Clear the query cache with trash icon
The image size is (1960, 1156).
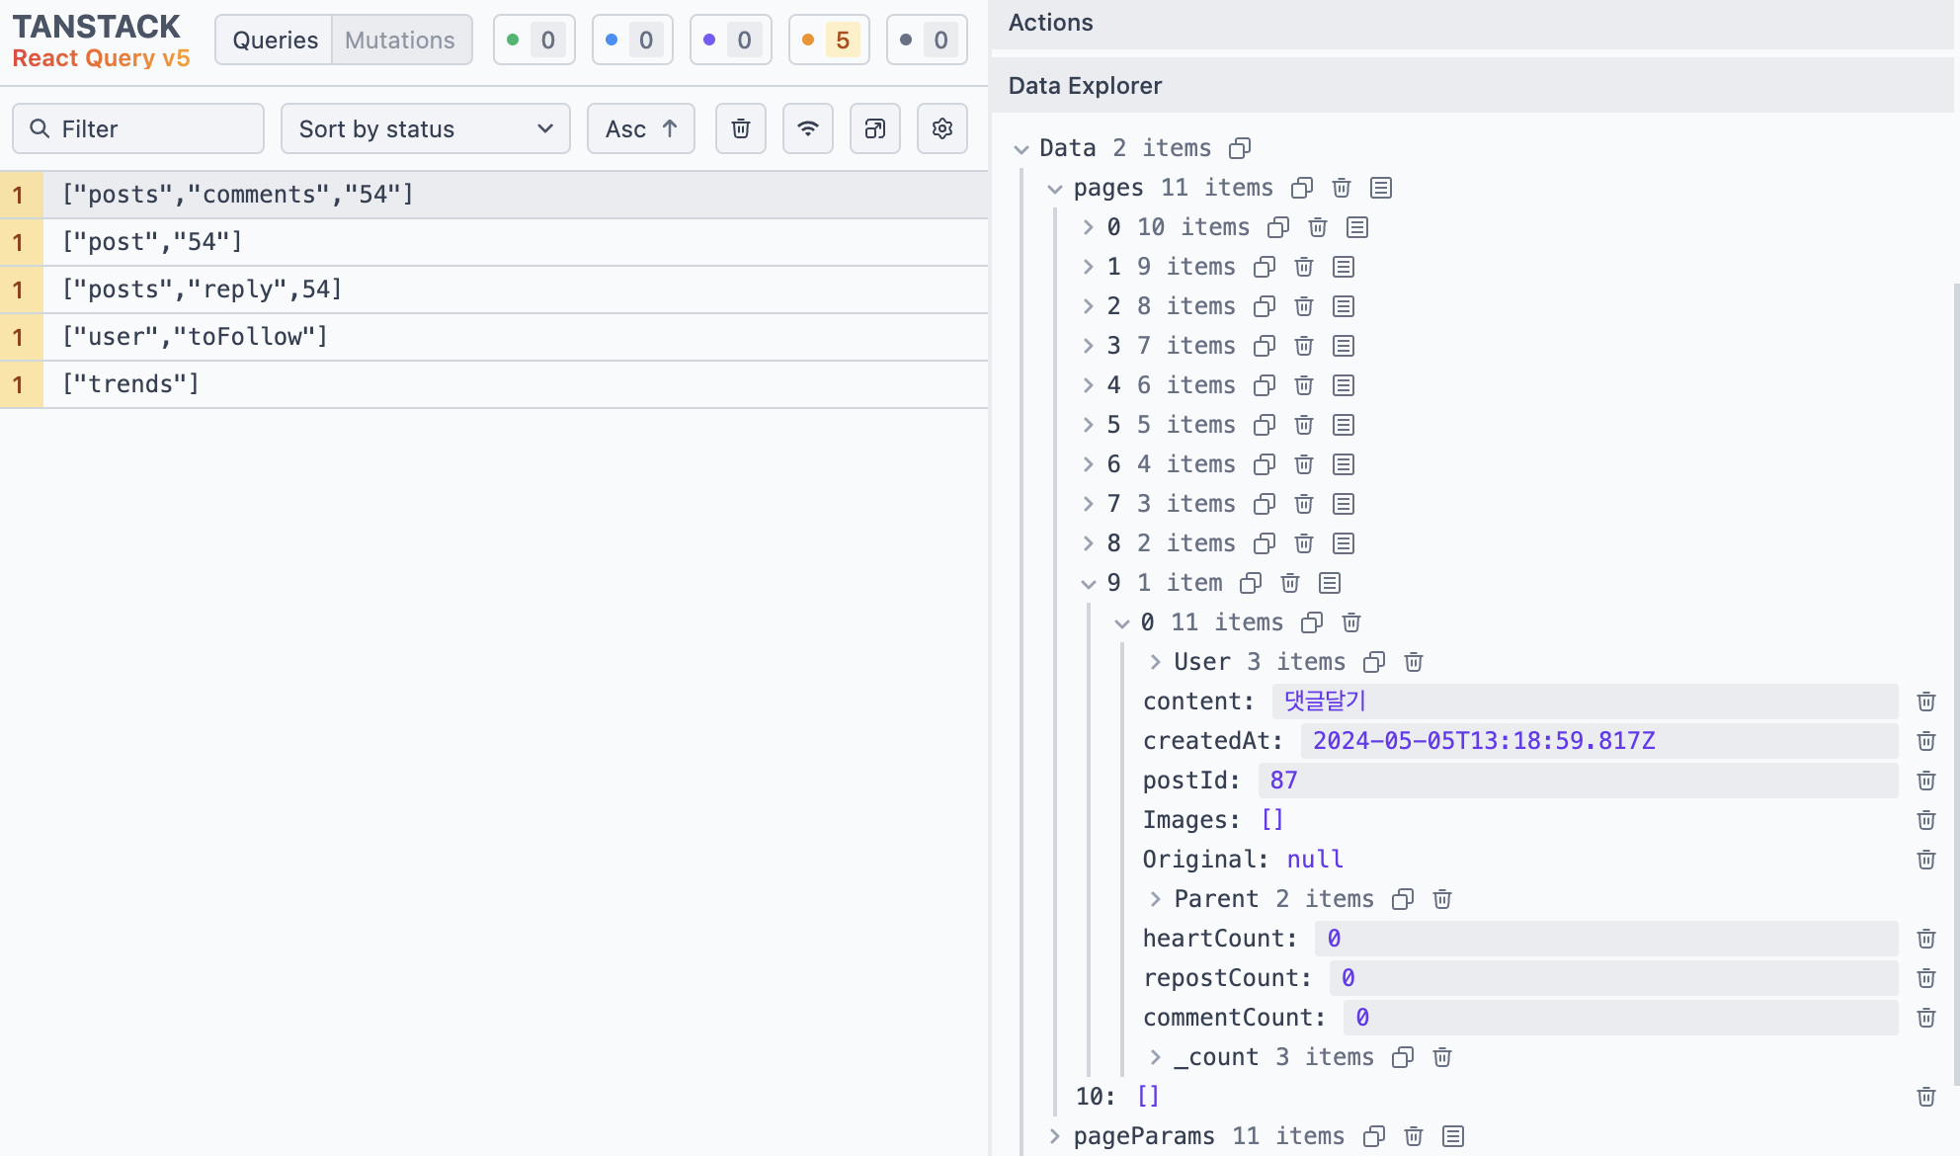point(741,128)
